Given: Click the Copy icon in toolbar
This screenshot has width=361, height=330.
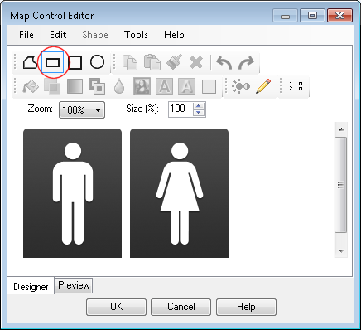Looking at the screenshot, I should 130,62.
